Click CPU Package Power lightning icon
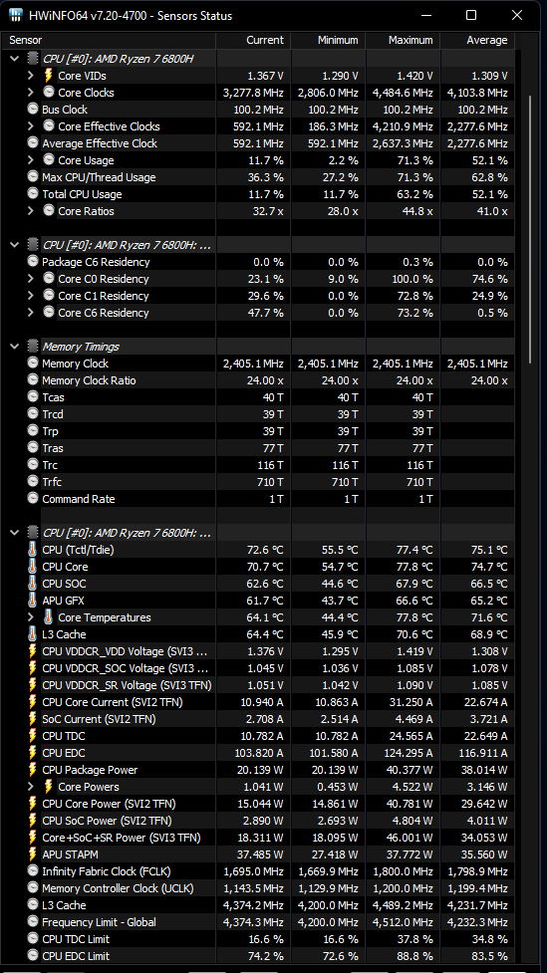This screenshot has height=973, width=547. (33, 770)
